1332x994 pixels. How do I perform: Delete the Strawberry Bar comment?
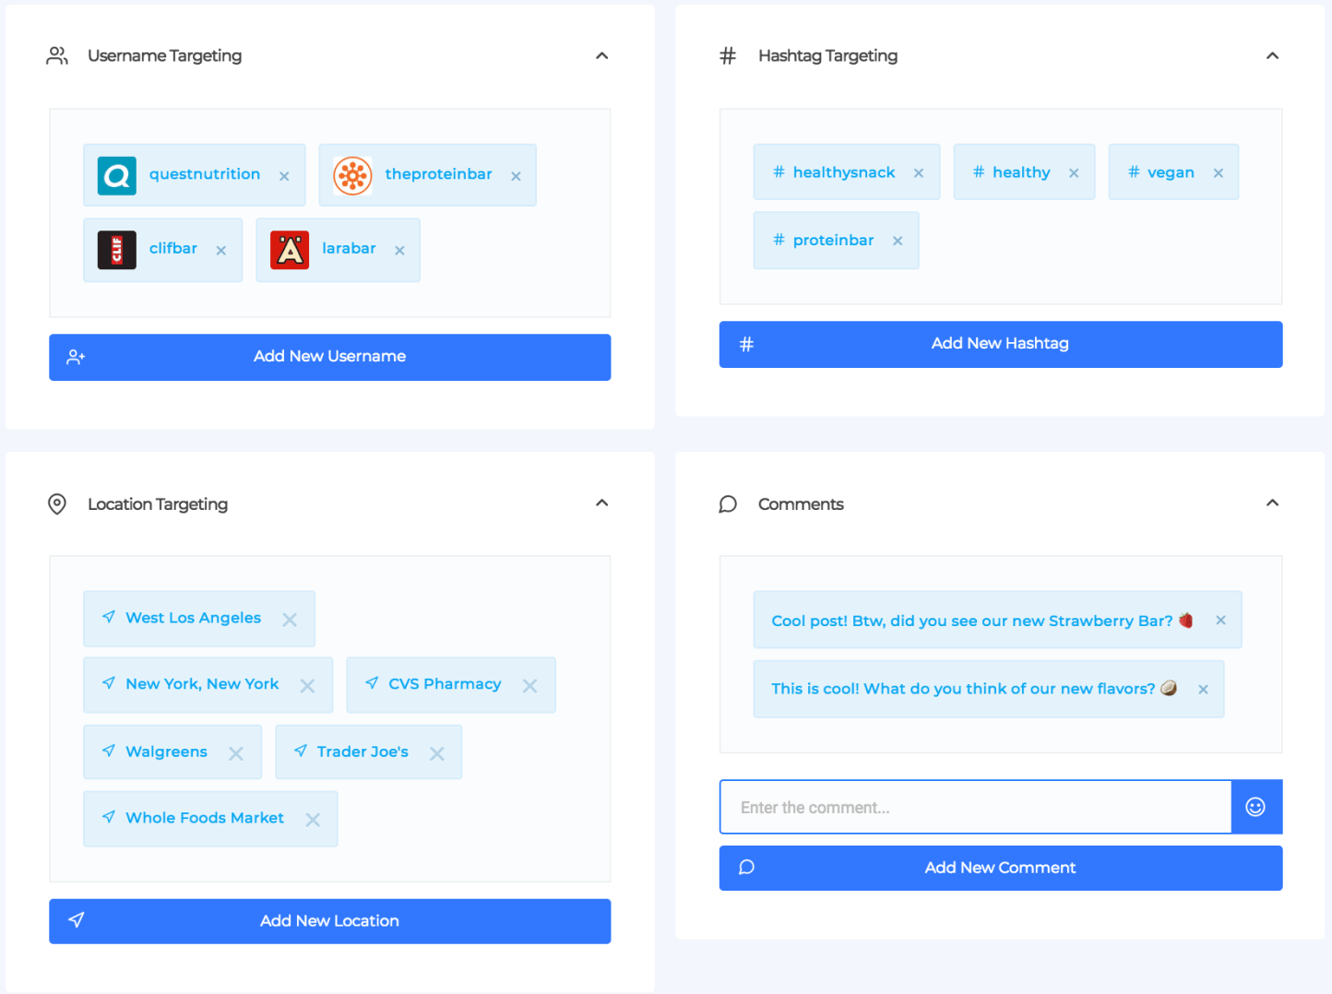[1220, 621]
